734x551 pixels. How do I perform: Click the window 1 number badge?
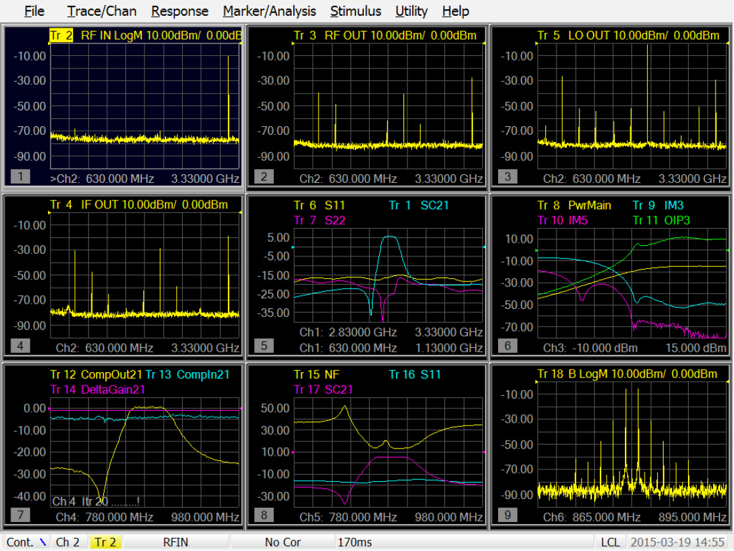point(20,176)
